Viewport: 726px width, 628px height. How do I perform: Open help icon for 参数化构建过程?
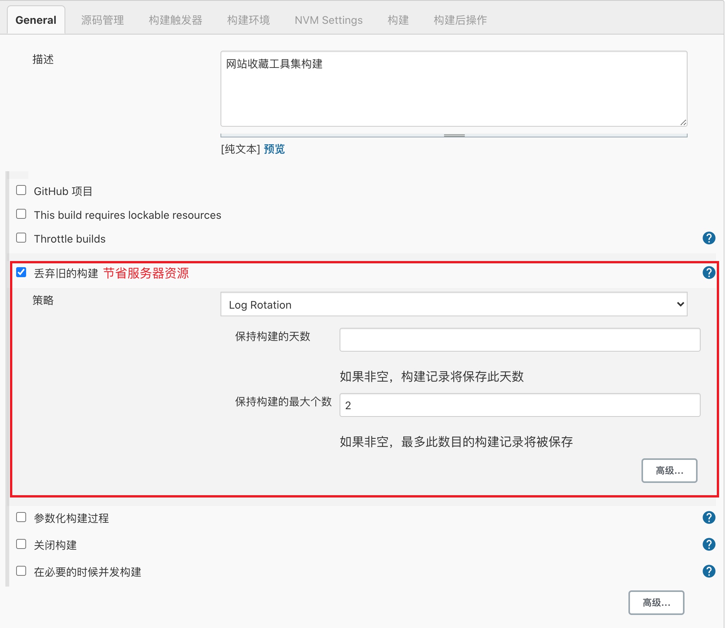click(709, 517)
